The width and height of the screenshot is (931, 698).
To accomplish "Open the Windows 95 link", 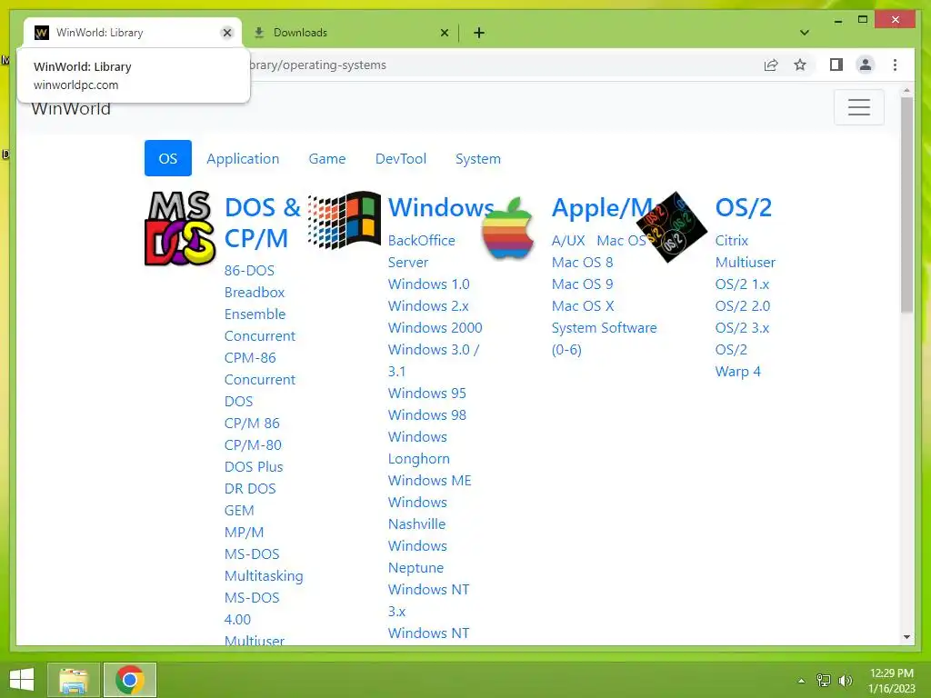I will [x=427, y=394].
